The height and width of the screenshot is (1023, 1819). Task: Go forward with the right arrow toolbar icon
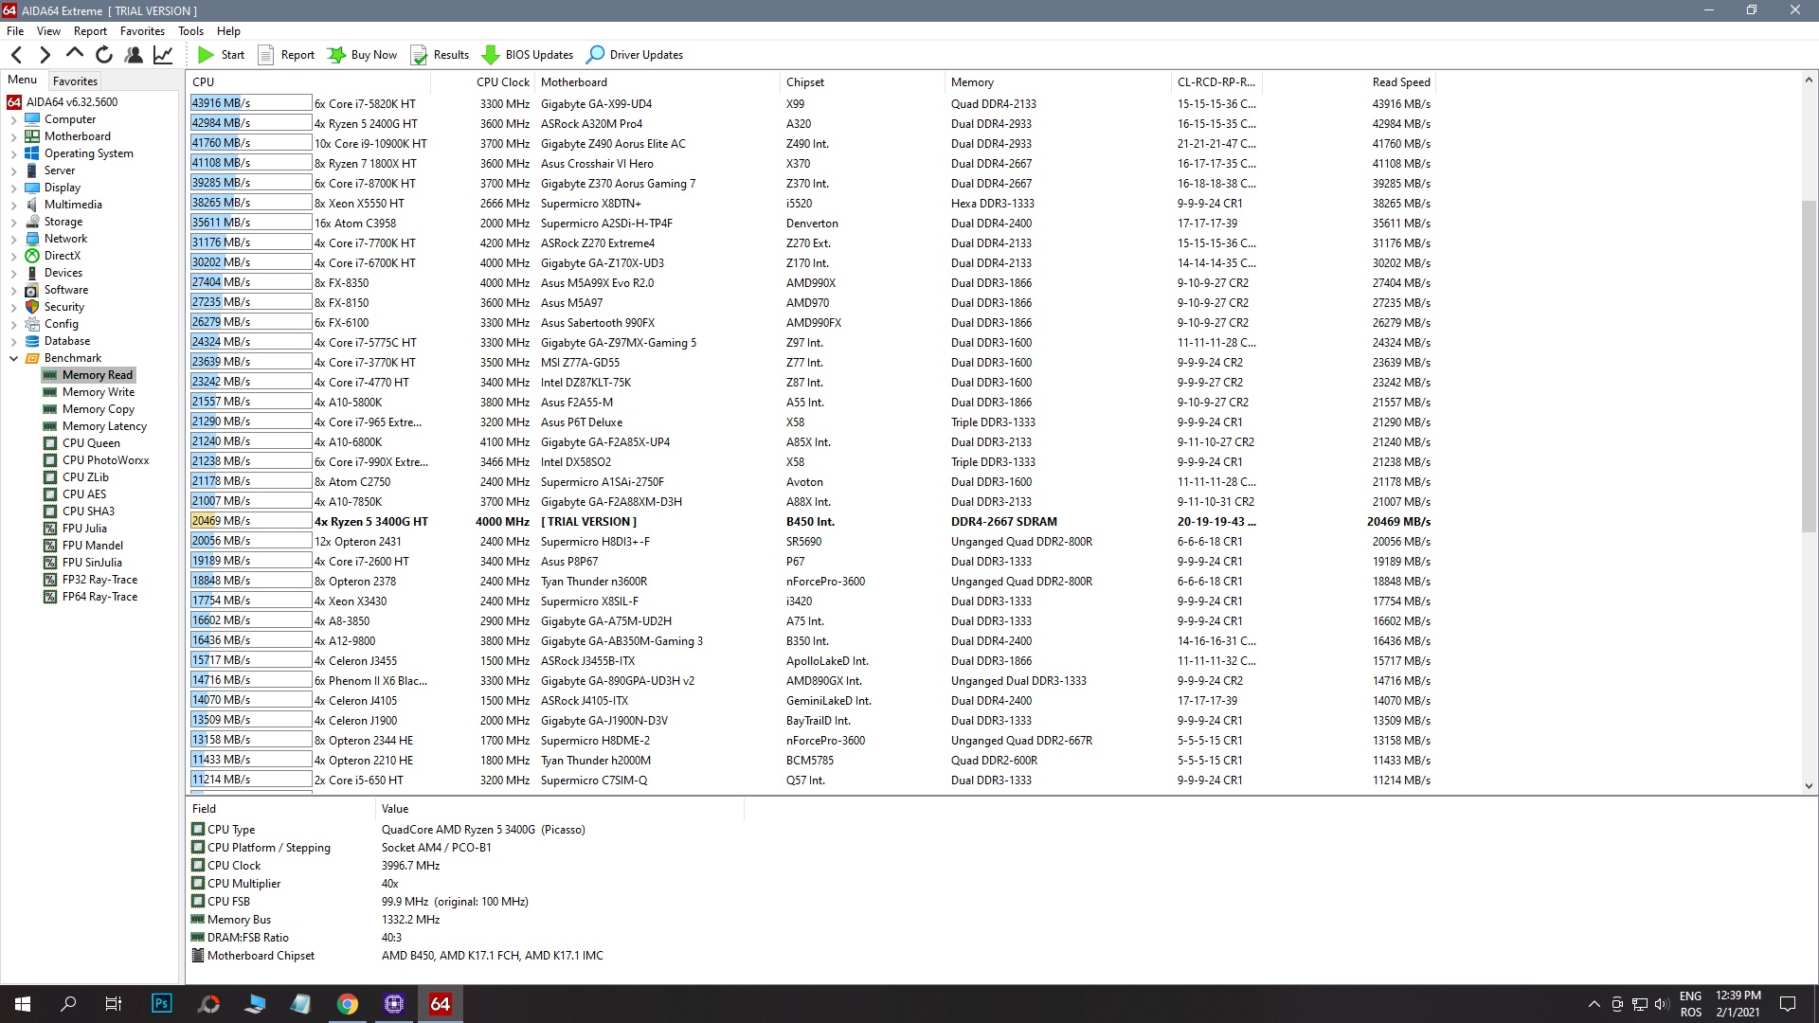(x=45, y=55)
